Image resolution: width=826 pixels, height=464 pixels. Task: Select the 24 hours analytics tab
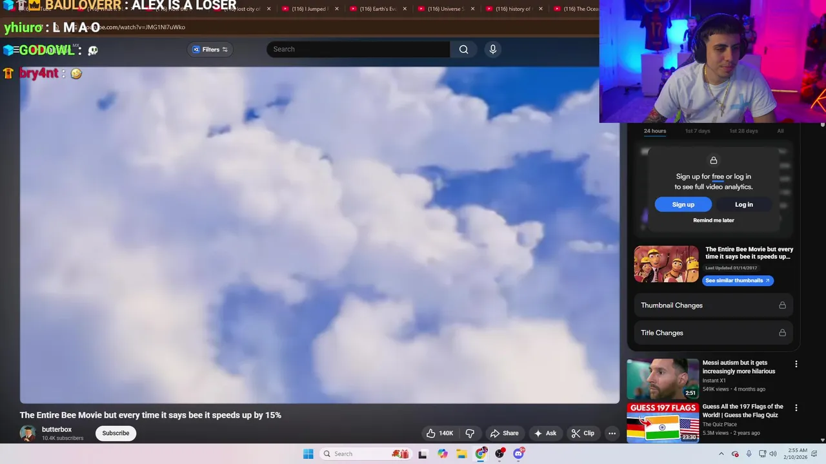(654, 131)
